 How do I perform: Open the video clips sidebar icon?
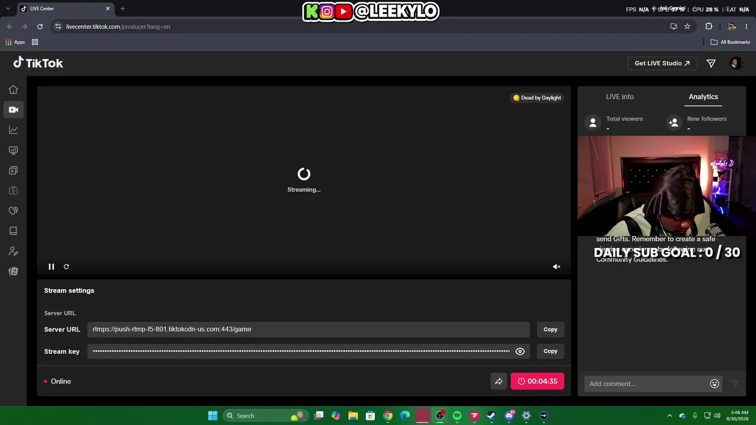click(x=13, y=171)
